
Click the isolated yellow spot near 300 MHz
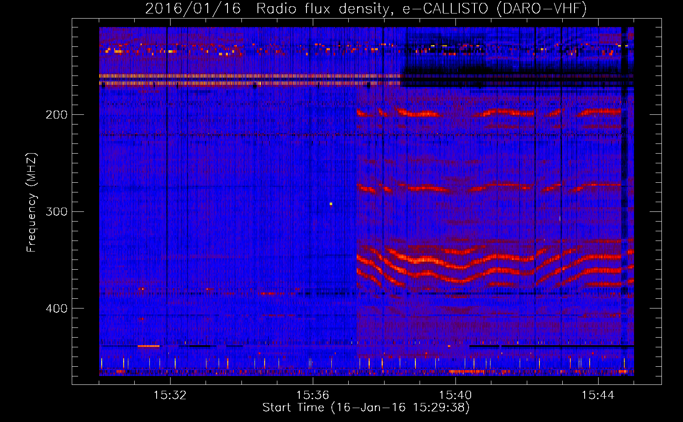point(331,204)
